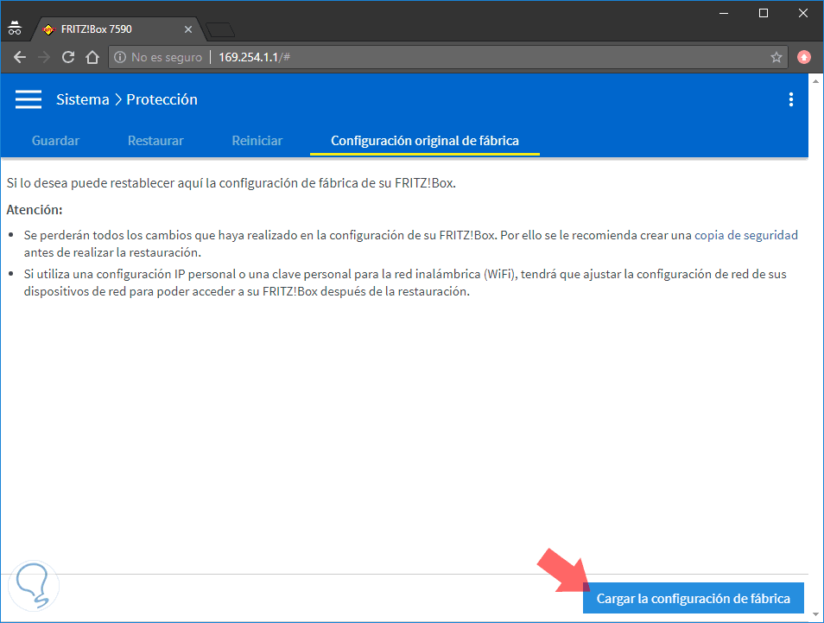This screenshot has width=824, height=623.
Task: Click the browser forward arrow
Action: tap(43, 57)
